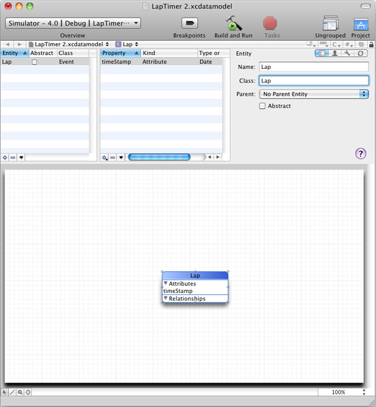Collapse the Attributes section in Lap diagram
The width and height of the screenshot is (376, 407).
pyautogui.click(x=165, y=284)
